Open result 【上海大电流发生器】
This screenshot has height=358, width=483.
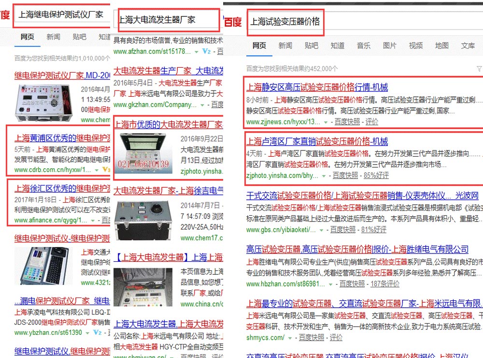(x=168, y=257)
